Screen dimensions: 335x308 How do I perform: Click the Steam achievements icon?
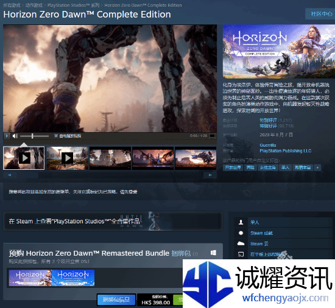(x=241, y=233)
